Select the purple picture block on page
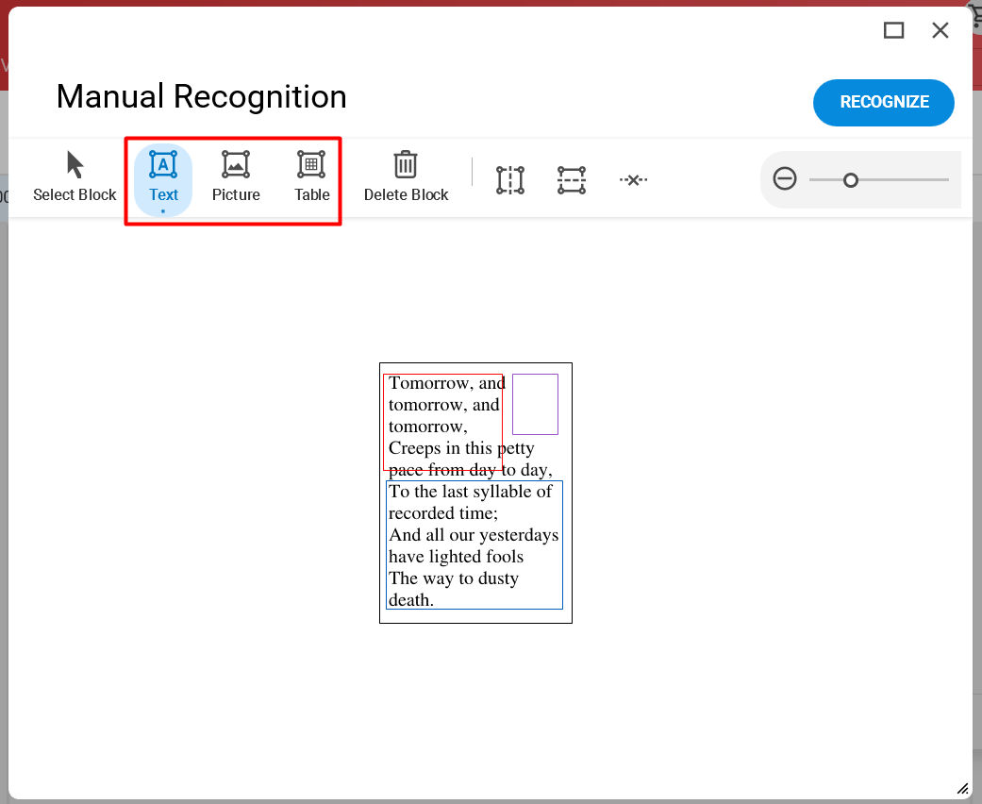Image resolution: width=982 pixels, height=804 pixels. [x=535, y=404]
